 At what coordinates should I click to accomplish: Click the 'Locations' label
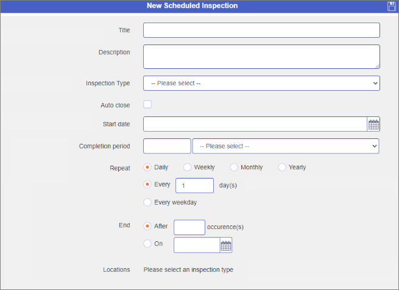tap(116, 270)
